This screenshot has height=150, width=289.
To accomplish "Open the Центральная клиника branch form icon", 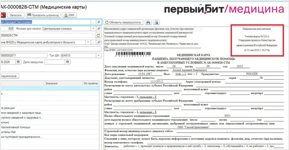I will [99, 29].
